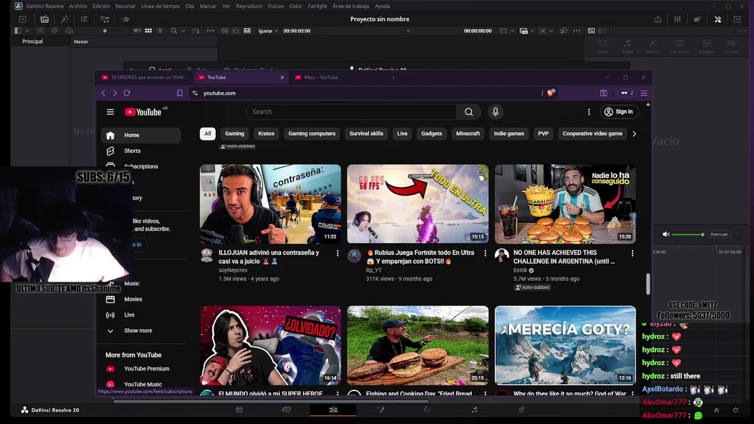Open the Inspector tools icon in DaVinci Resolve
The width and height of the screenshot is (754, 424).
(717, 19)
